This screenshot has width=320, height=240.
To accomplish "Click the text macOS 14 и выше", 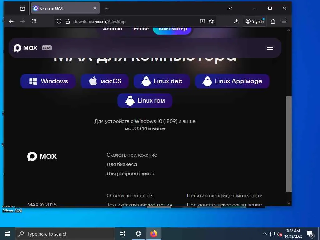I will 145,128.
